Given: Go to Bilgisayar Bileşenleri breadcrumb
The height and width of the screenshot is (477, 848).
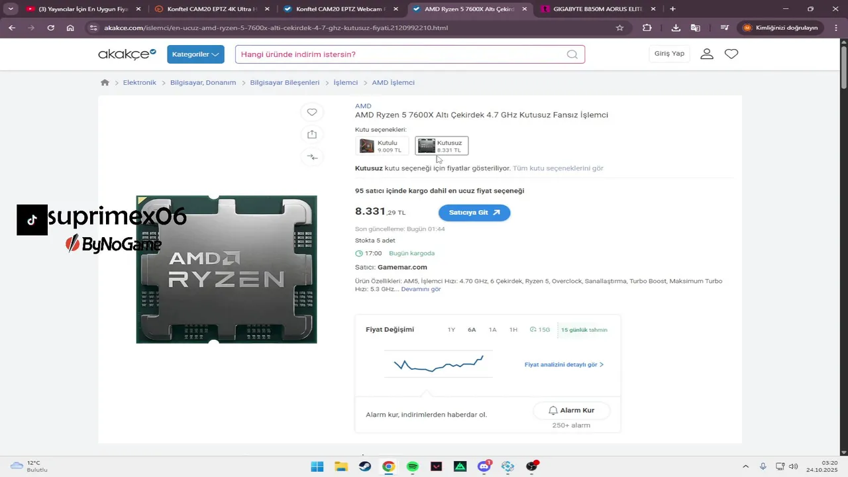Looking at the screenshot, I should (285, 83).
